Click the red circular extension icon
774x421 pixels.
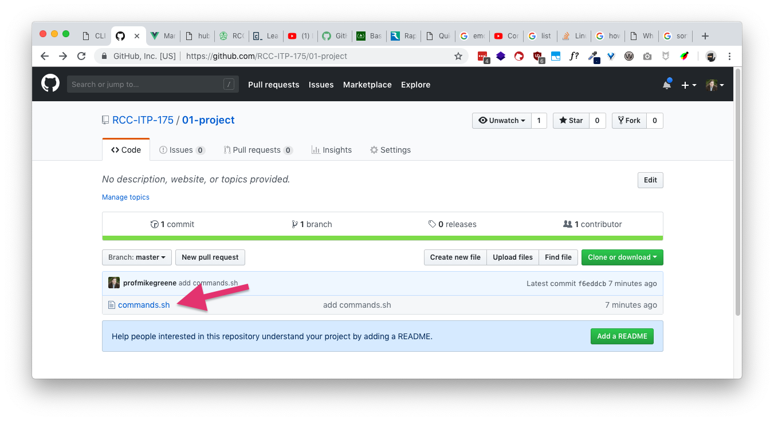[519, 56]
